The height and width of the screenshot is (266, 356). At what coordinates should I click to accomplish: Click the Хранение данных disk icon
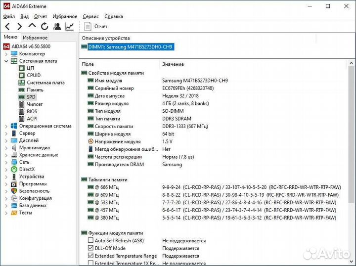pos(14,155)
